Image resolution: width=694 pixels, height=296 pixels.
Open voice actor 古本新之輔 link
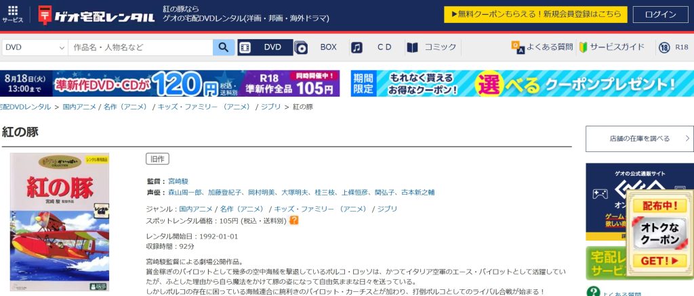tap(417, 193)
